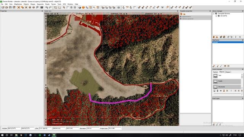Click the orange magnet snap icon
Image resolution: width=244 pixels, height=137 pixels.
click(x=167, y=7)
